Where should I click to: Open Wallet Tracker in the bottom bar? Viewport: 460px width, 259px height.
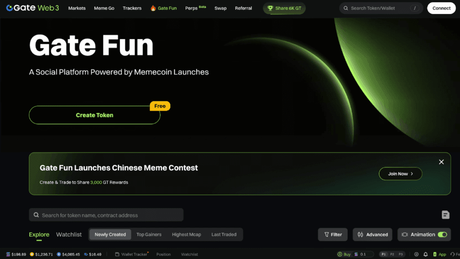[x=132, y=255]
